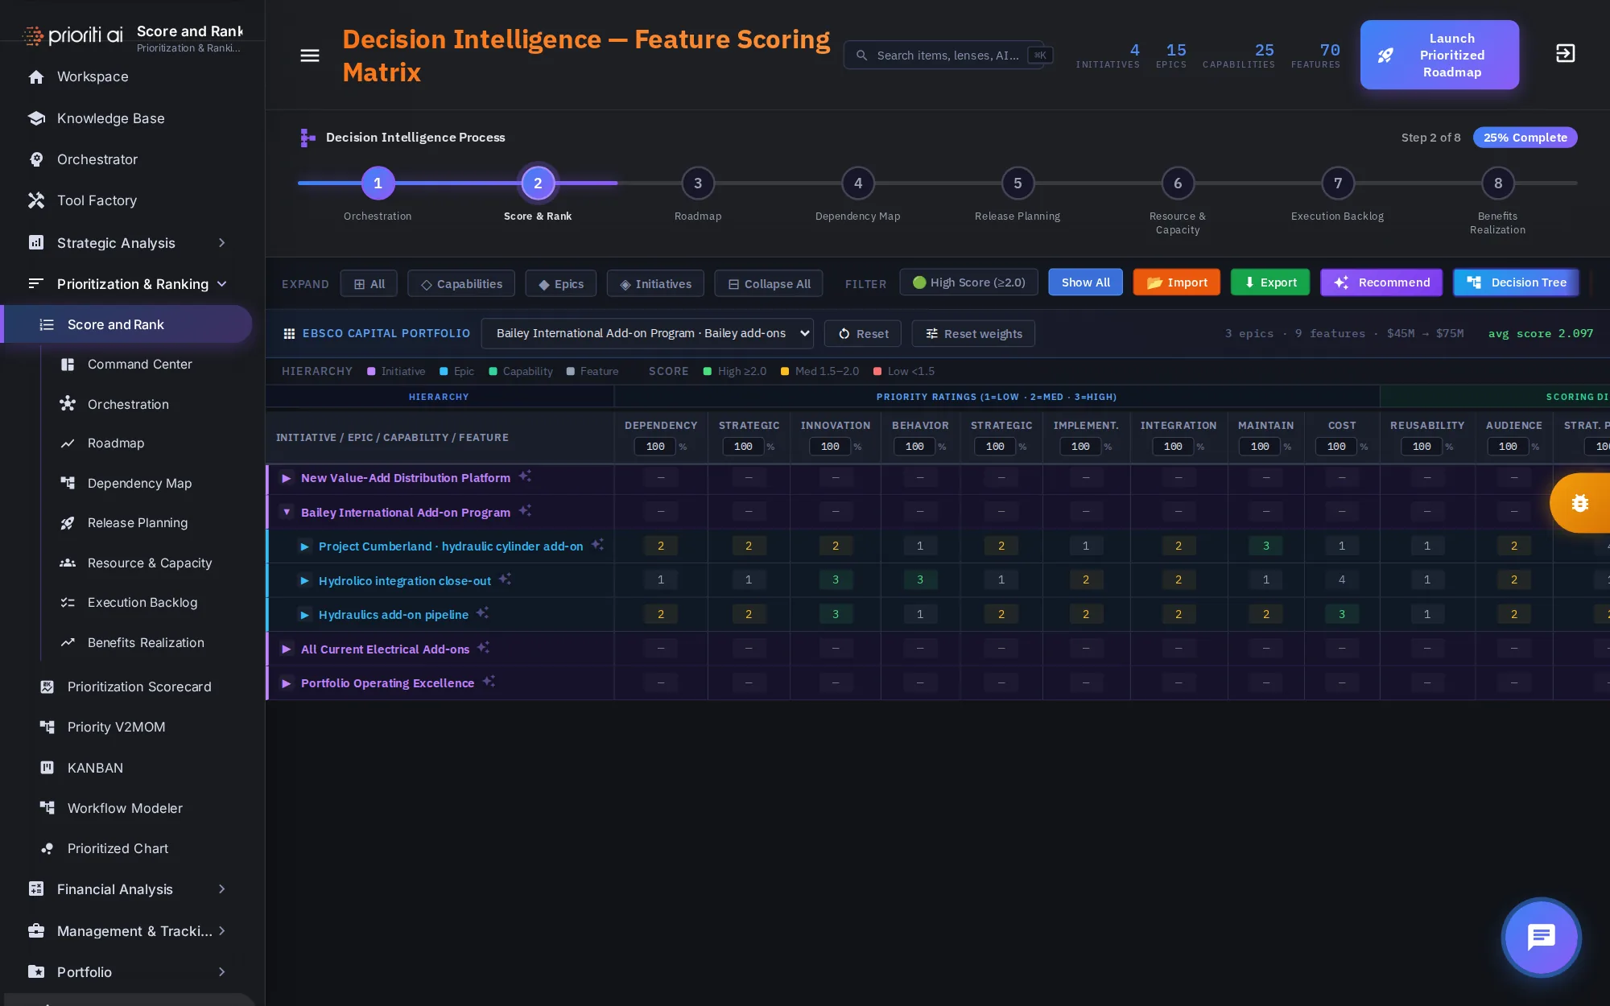The height and width of the screenshot is (1006, 1610).
Task: Click the orange bug report button
Action: pyautogui.click(x=1579, y=503)
